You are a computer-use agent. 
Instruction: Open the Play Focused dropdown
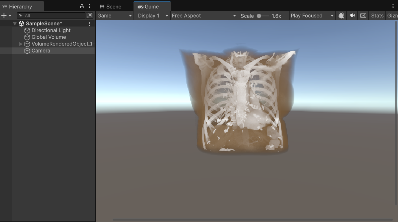pyautogui.click(x=312, y=16)
